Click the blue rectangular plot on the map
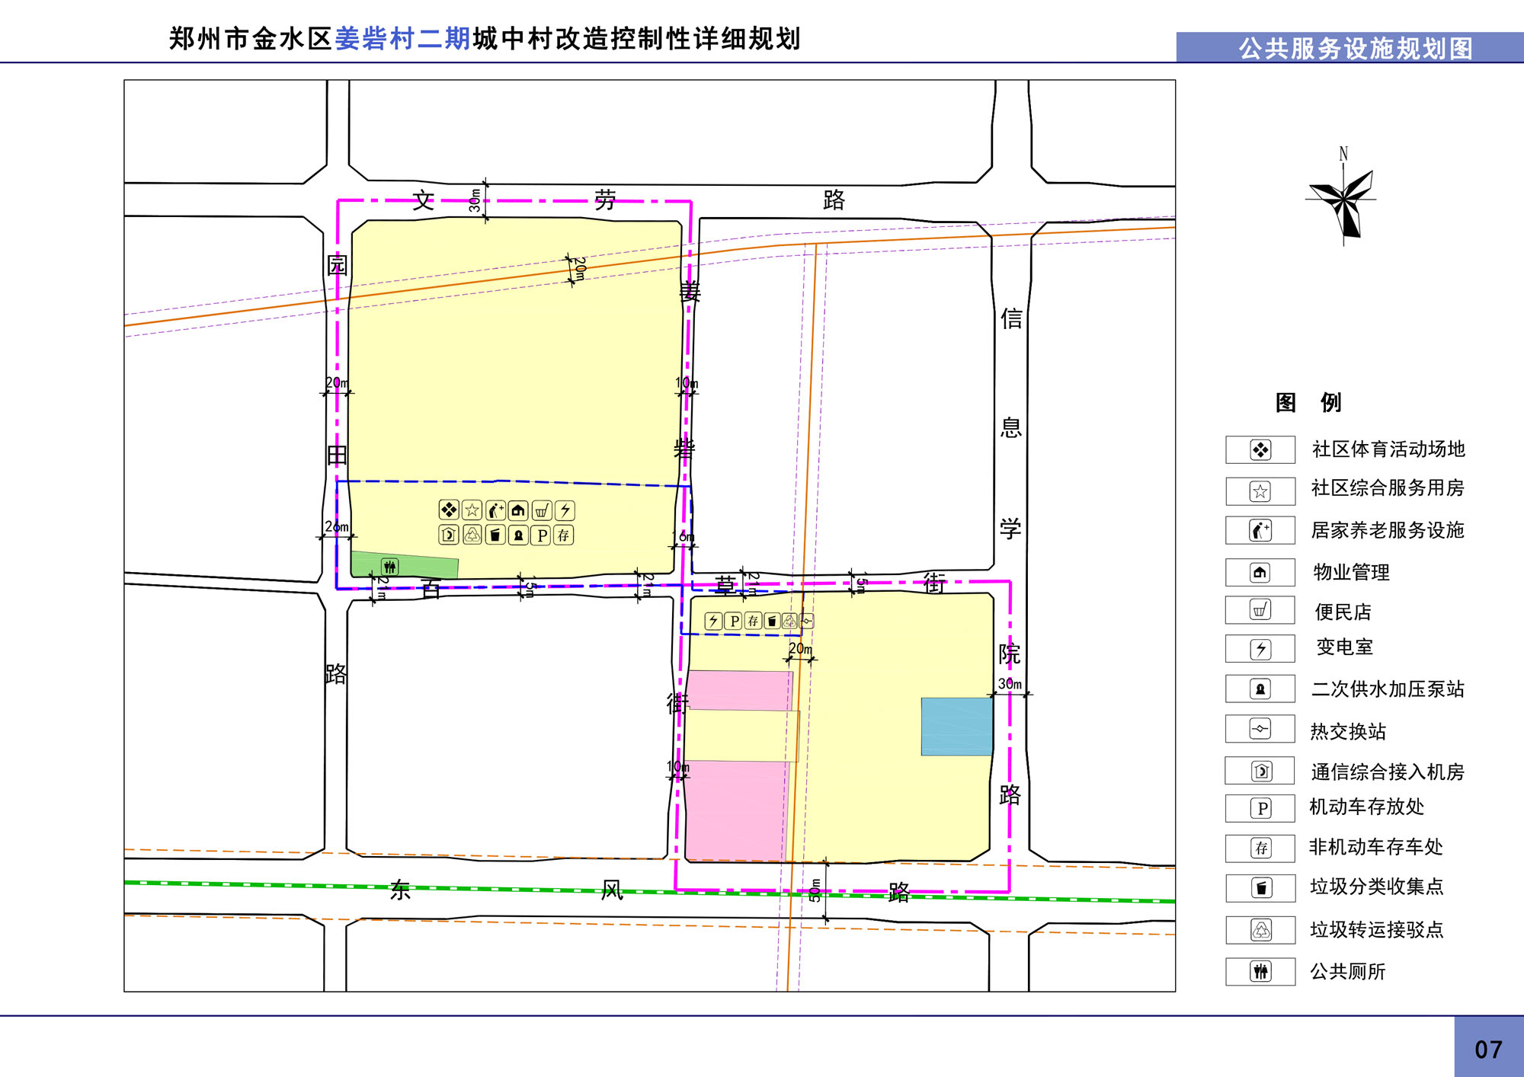This screenshot has width=1524, height=1077. [x=956, y=726]
